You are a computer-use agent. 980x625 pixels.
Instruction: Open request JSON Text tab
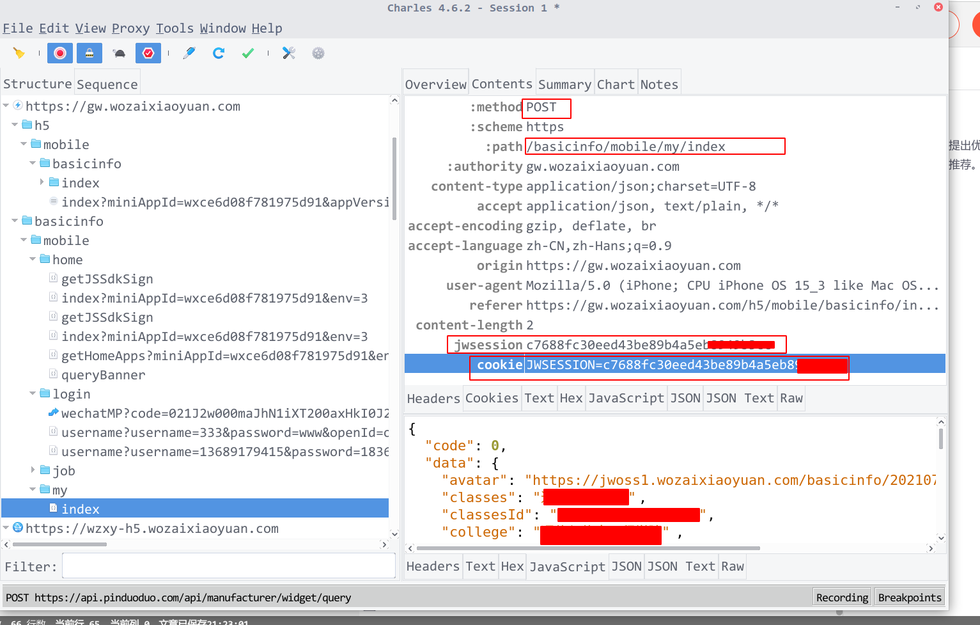[740, 398]
